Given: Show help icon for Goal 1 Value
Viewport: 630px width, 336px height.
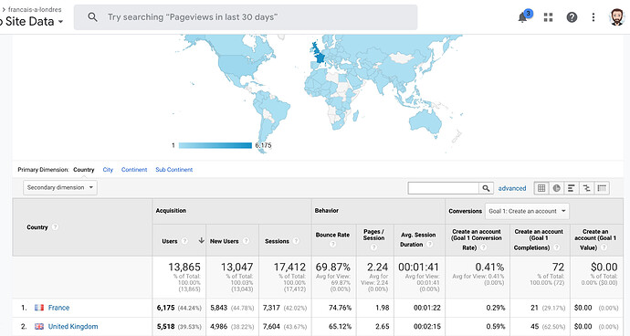Looking at the screenshot, I should pos(604,247).
